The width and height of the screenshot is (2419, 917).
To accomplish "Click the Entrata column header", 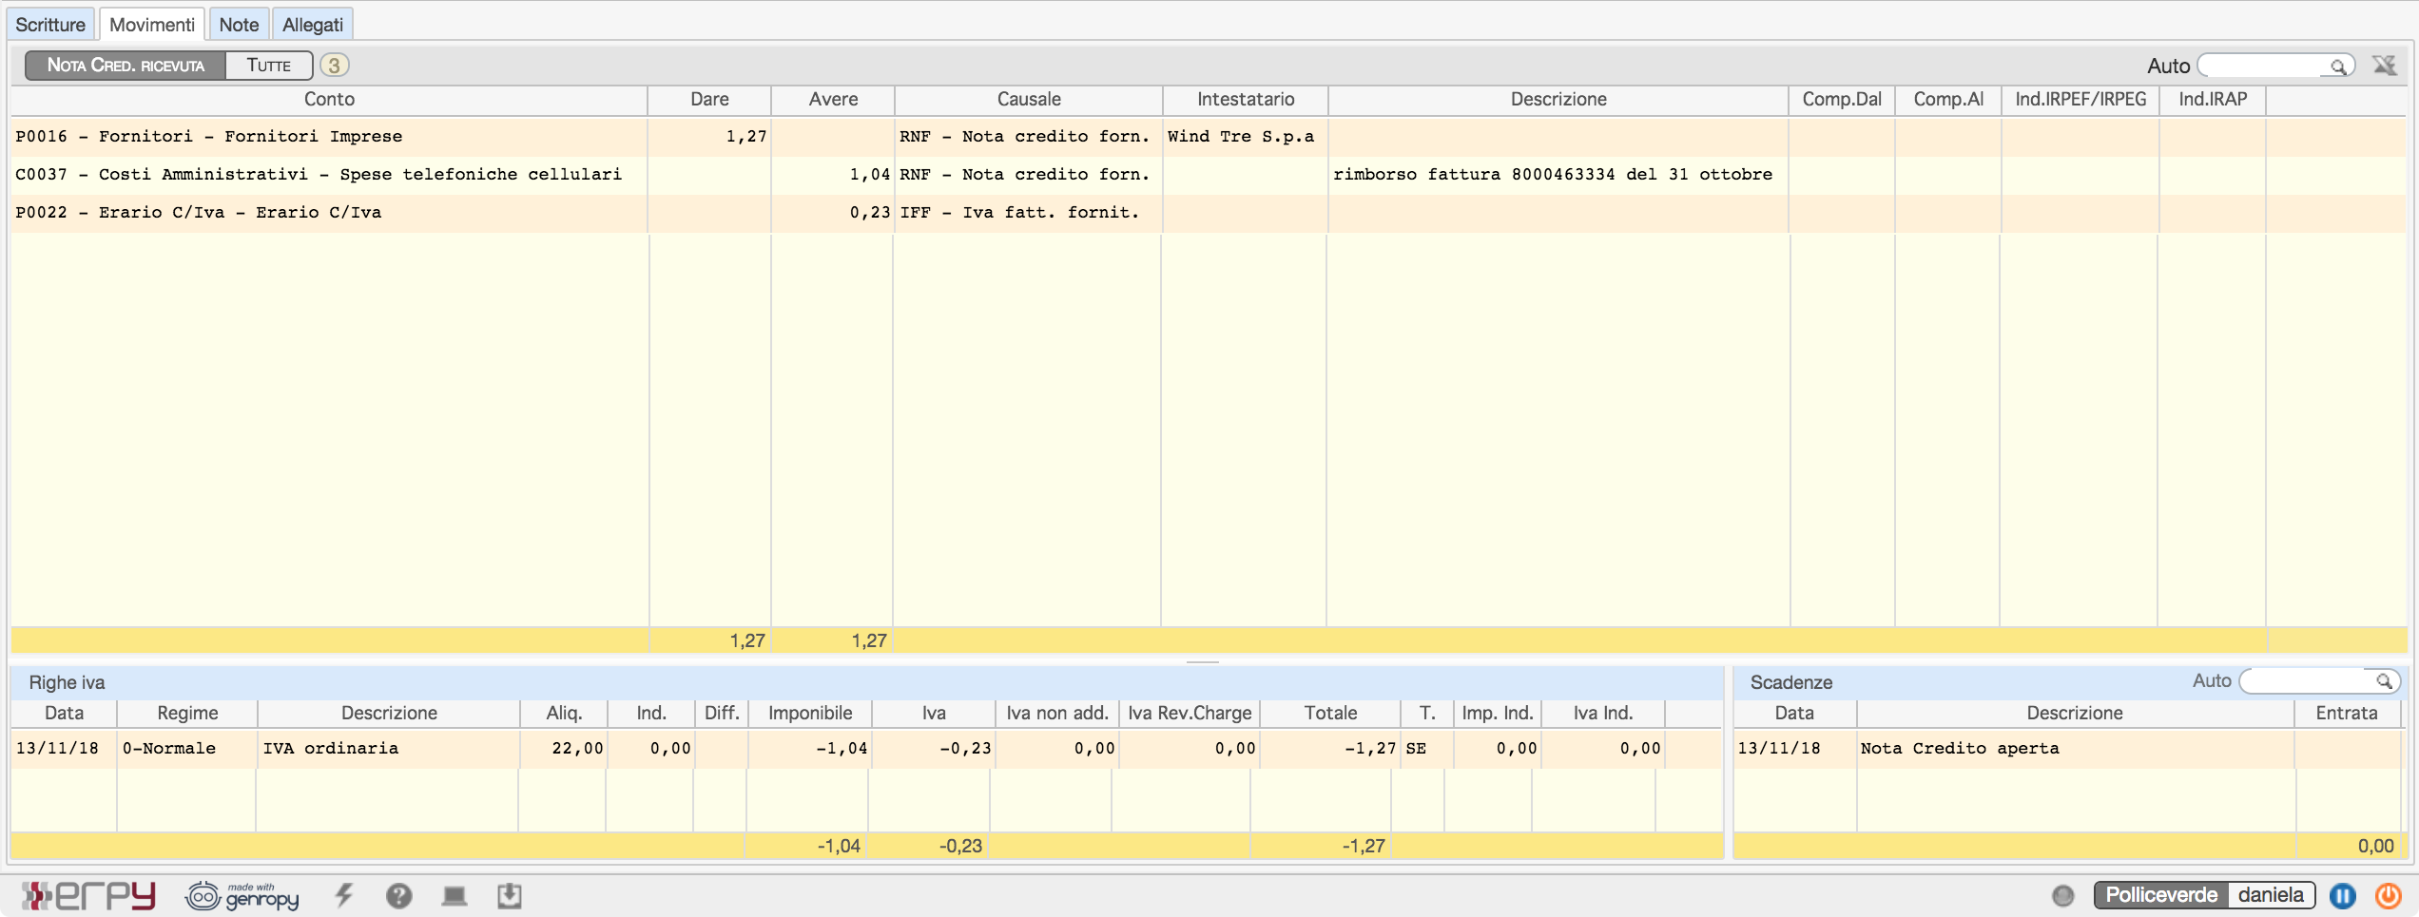I will pyautogui.click(x=2347, y=714).
